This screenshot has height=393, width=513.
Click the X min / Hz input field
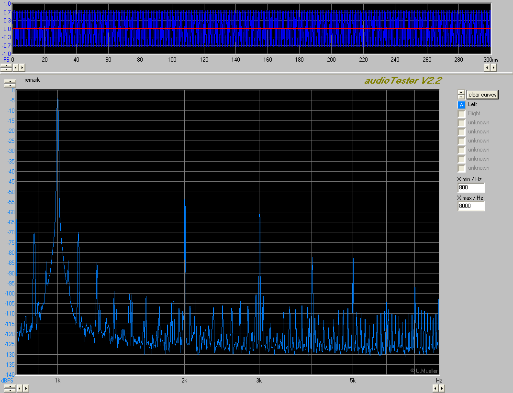click(x=471, y=187)
